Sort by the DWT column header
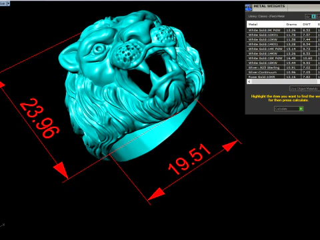Image resolution: width=320 pixels, height=240 pixels. click(308, 24)
